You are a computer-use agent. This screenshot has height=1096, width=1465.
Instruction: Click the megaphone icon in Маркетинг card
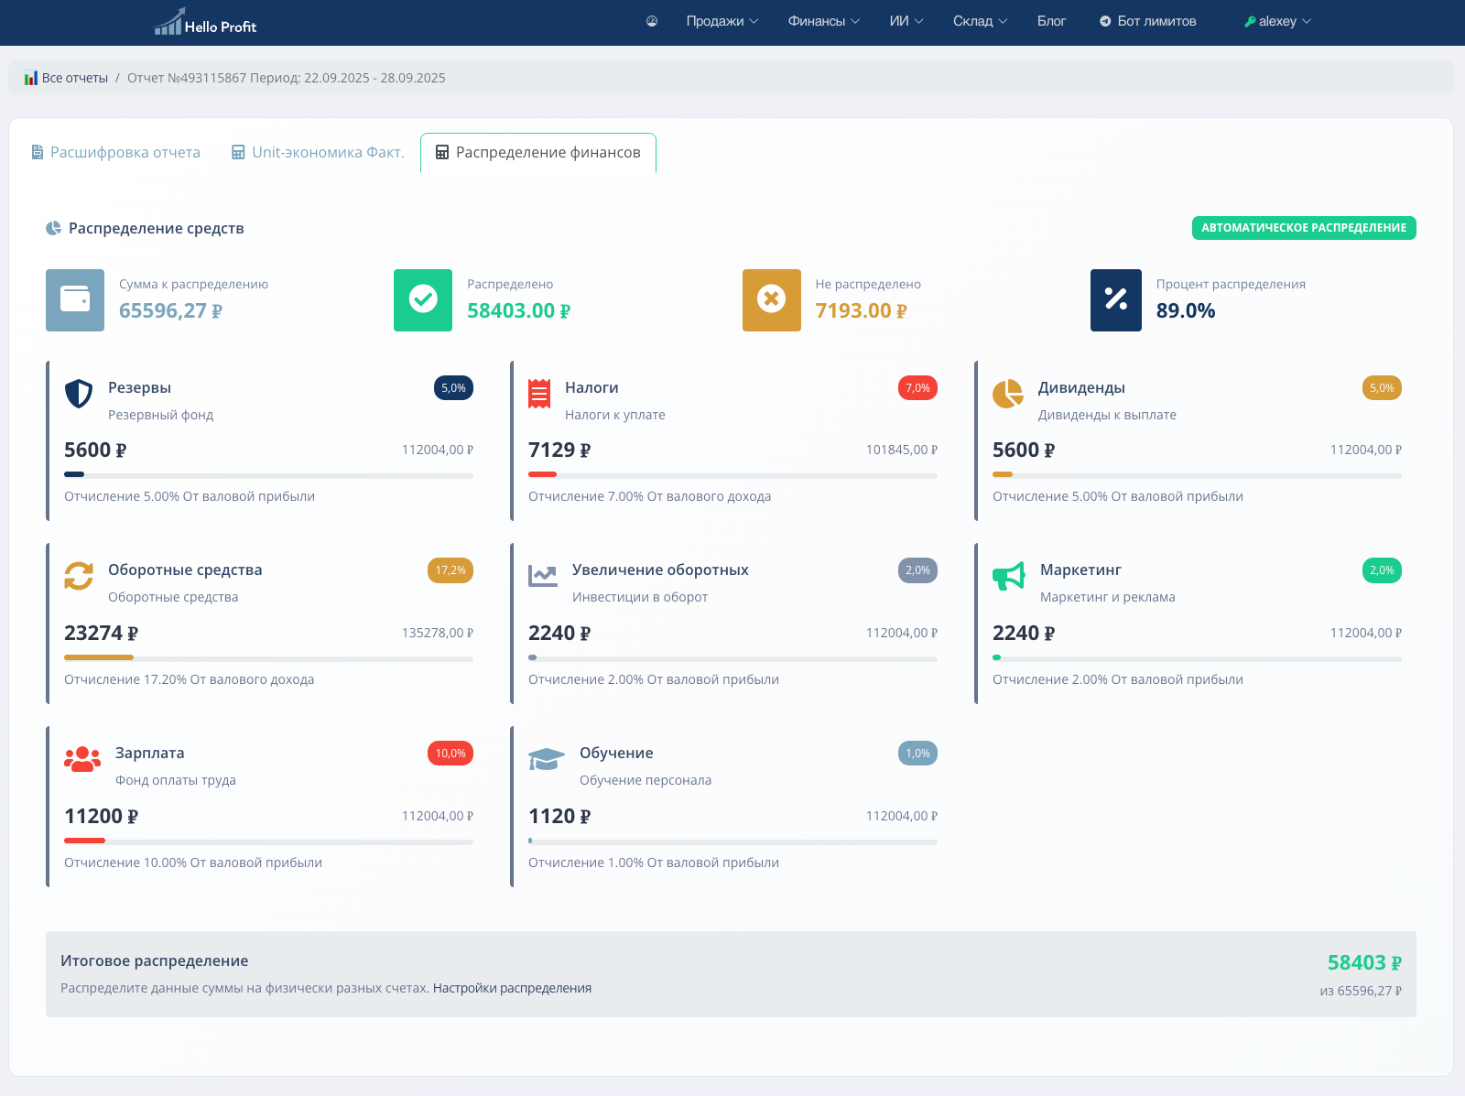pyautogui.click(x=1008, y=576)
